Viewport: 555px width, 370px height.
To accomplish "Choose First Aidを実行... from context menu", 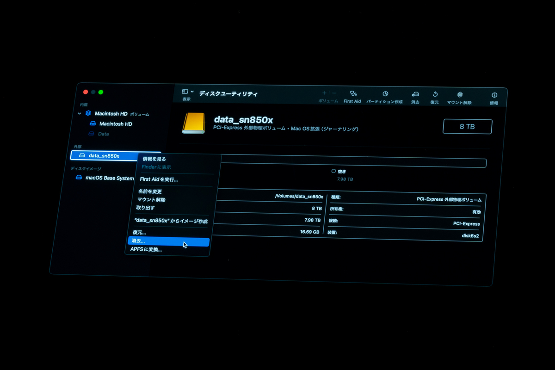I will pyautogui.click(x=159, y=179).
